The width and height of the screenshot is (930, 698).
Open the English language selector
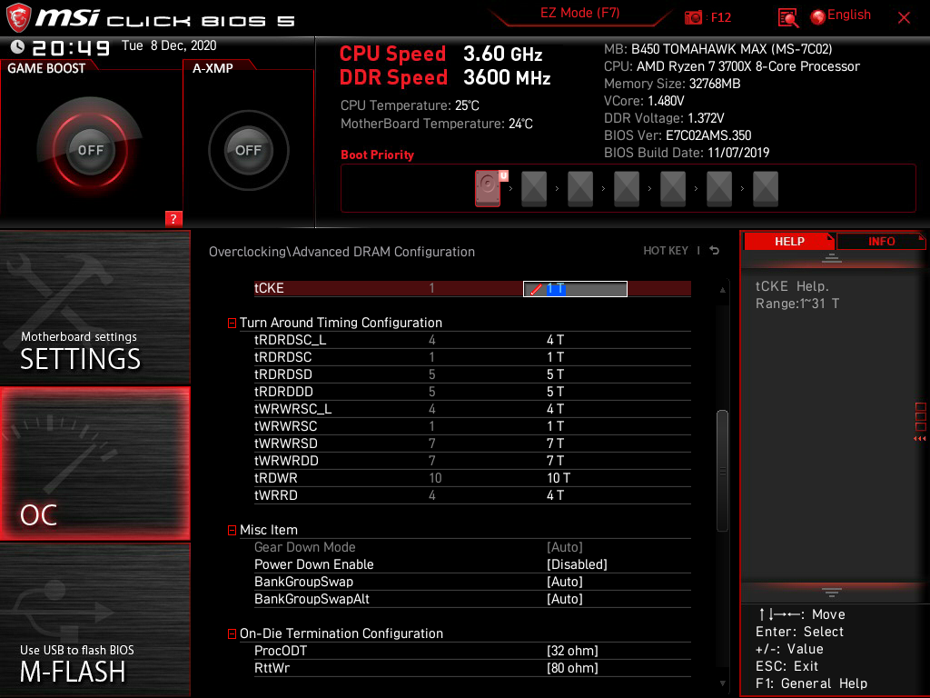pyautogui.click(x=843, y=15)
